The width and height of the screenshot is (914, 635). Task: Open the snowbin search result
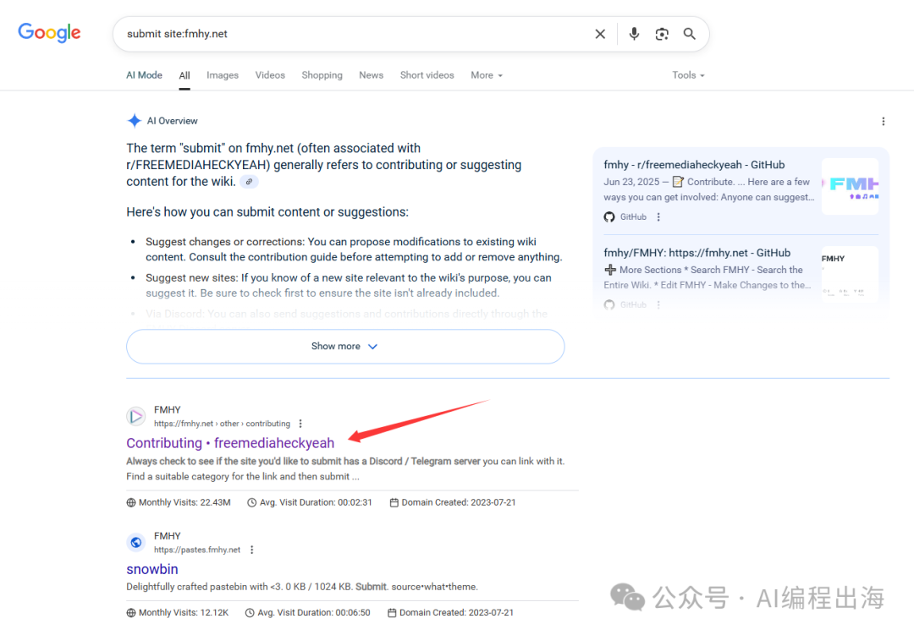[x=152, y=569]
